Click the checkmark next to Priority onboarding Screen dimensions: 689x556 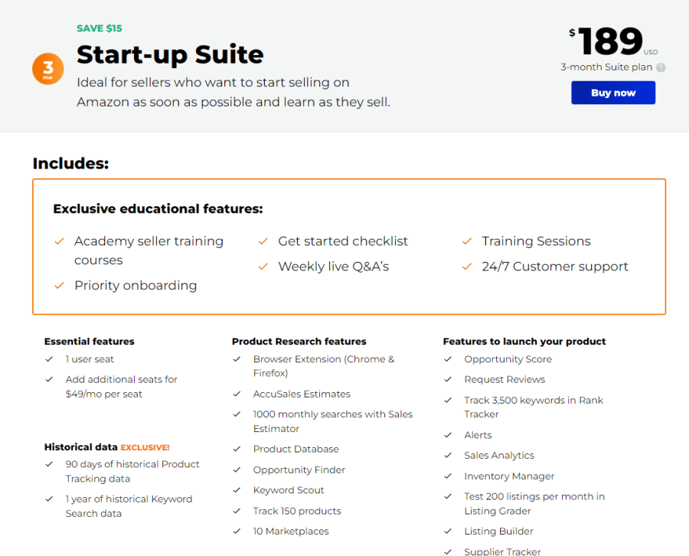[59, 286]
